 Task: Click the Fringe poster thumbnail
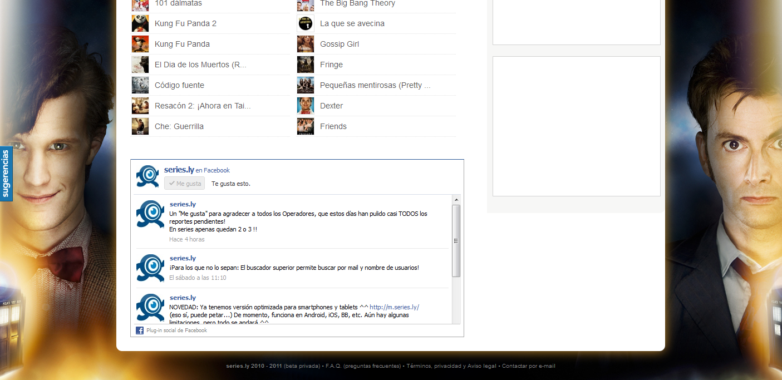click(306, 65)
